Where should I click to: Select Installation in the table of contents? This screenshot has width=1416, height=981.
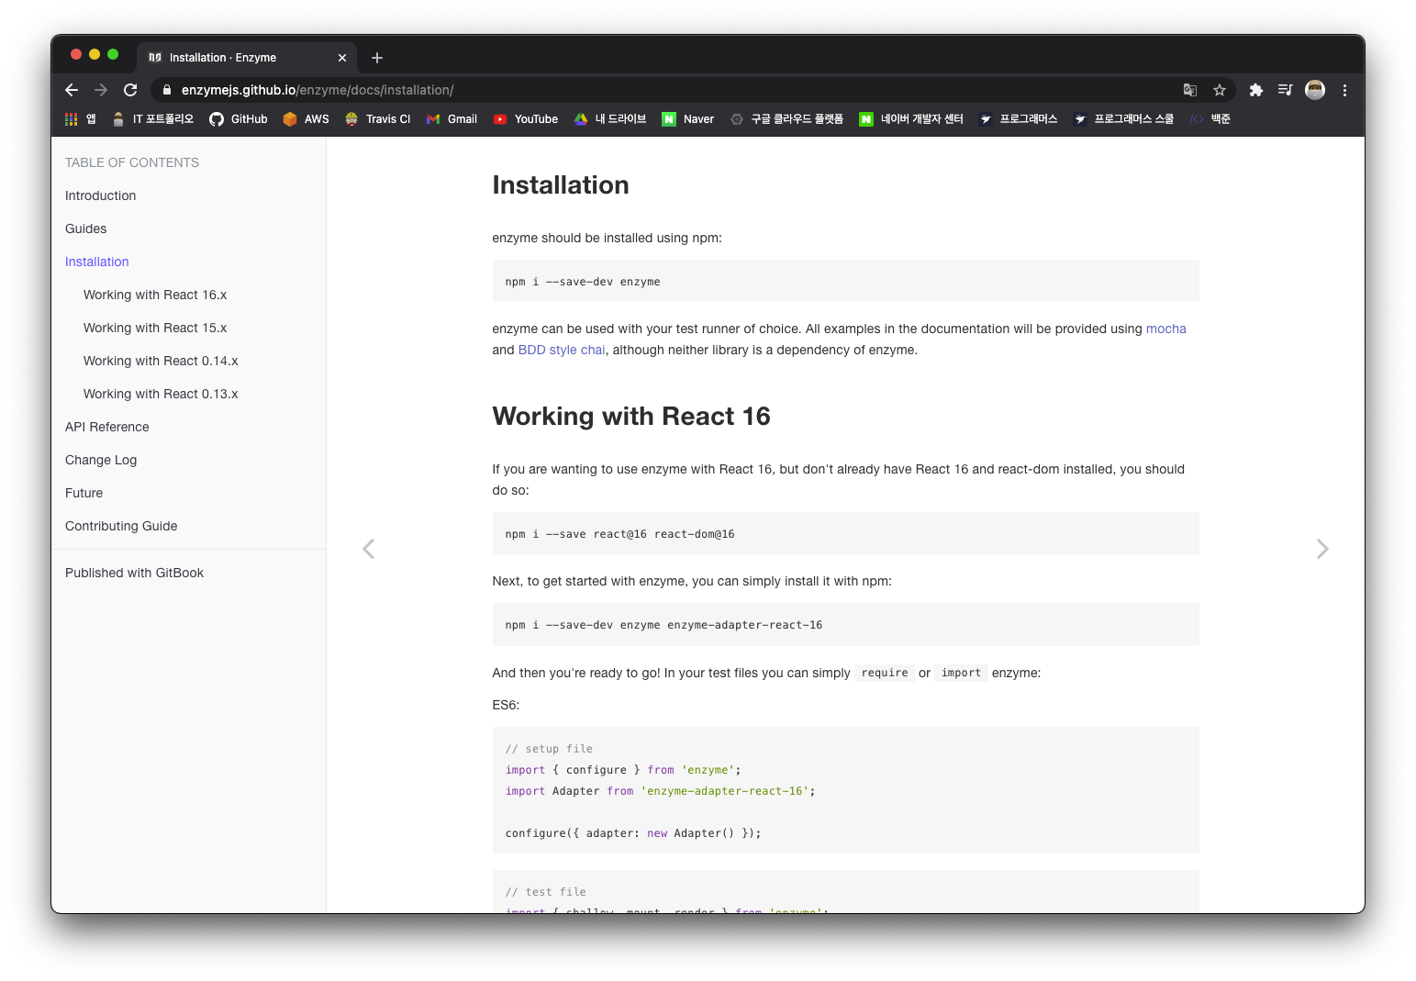point(97,262)
